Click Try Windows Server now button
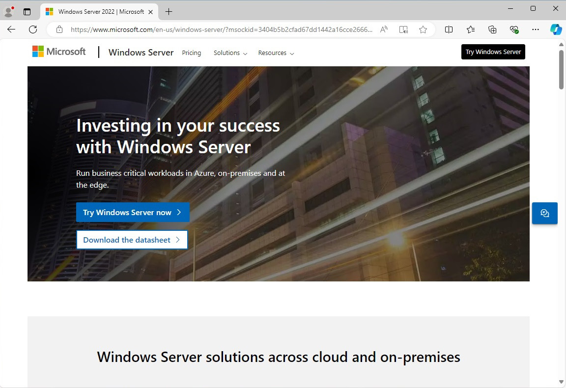The height and width of the screenshot is (388, 566). [x=133, y=212]
